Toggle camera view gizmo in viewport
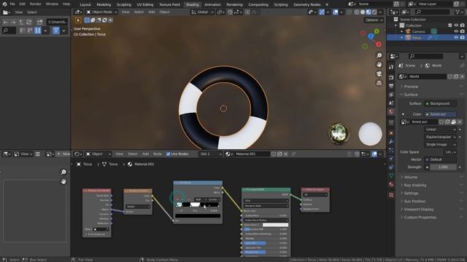This screenshot has height=262, width=467. [379, 74]
